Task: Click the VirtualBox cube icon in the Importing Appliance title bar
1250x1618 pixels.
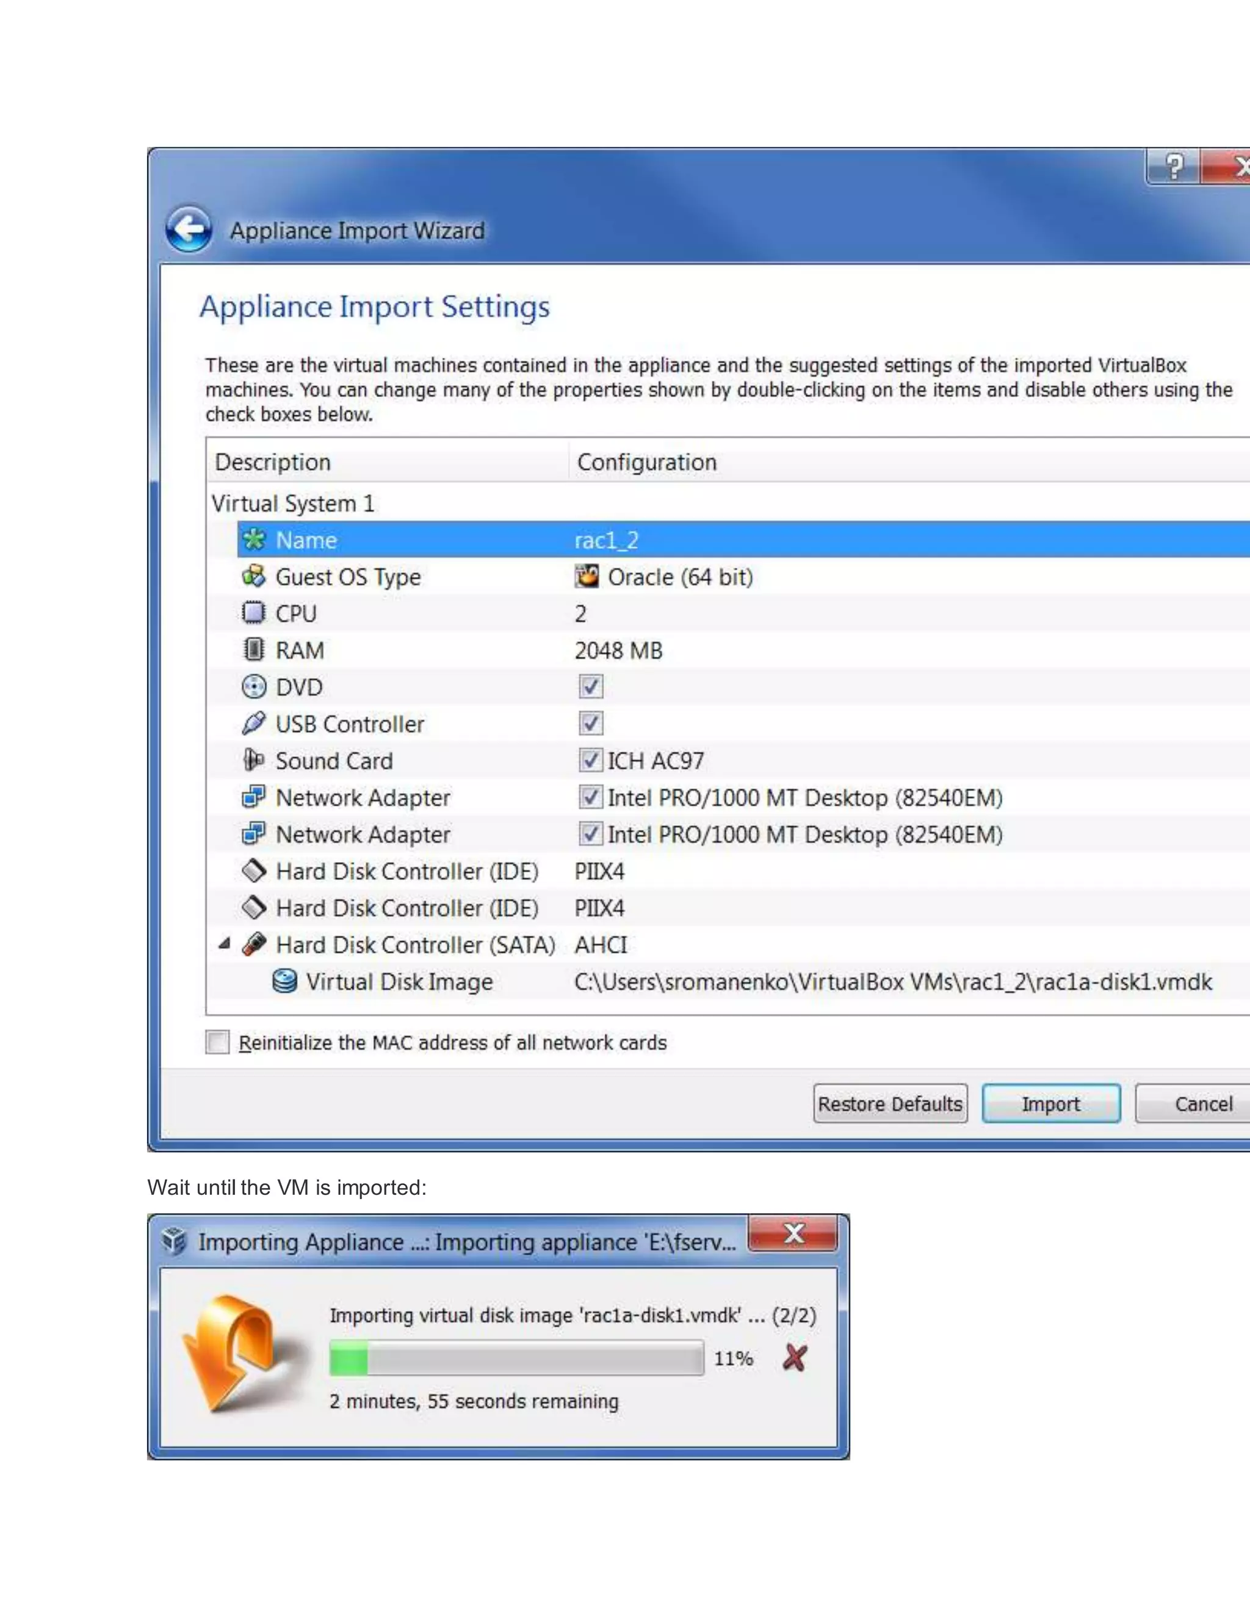Action: click(x=175, y=1241)
